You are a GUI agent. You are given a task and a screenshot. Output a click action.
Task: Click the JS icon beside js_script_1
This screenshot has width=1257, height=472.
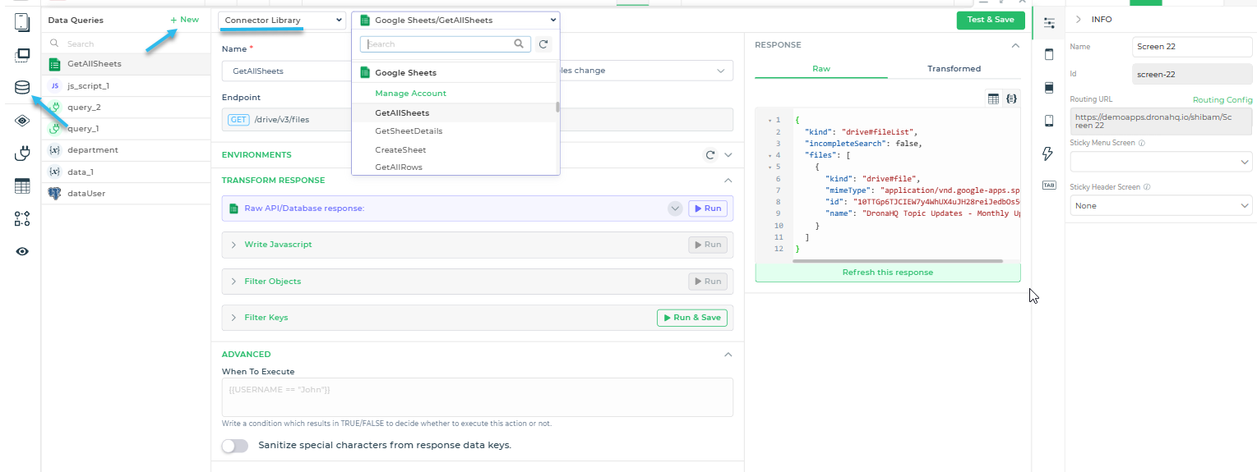coord(55,85)
